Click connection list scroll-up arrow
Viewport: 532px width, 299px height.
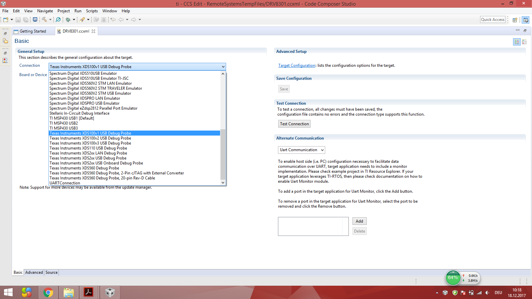(223, 74)
